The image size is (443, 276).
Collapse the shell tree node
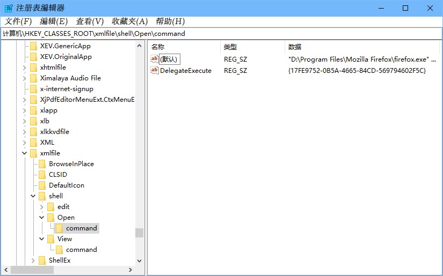pyautogui.click(x=33, y=196)
